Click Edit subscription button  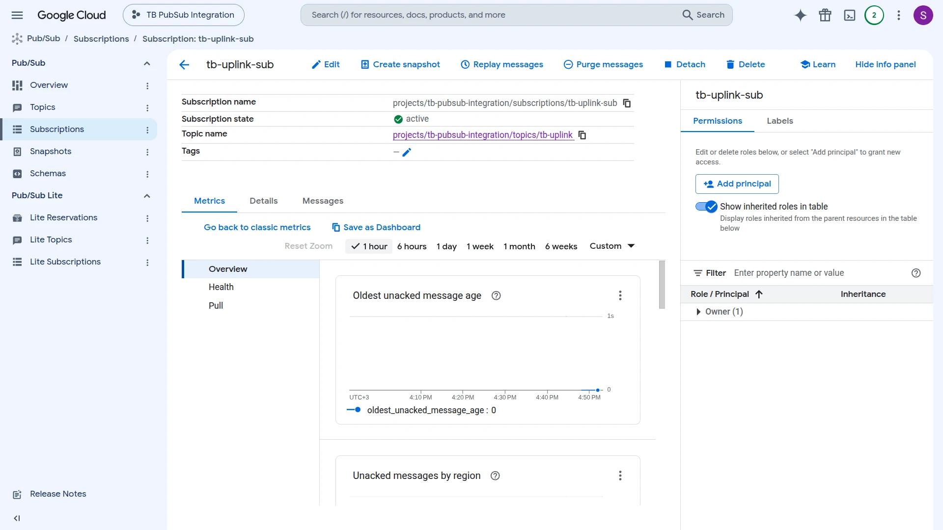326,65
